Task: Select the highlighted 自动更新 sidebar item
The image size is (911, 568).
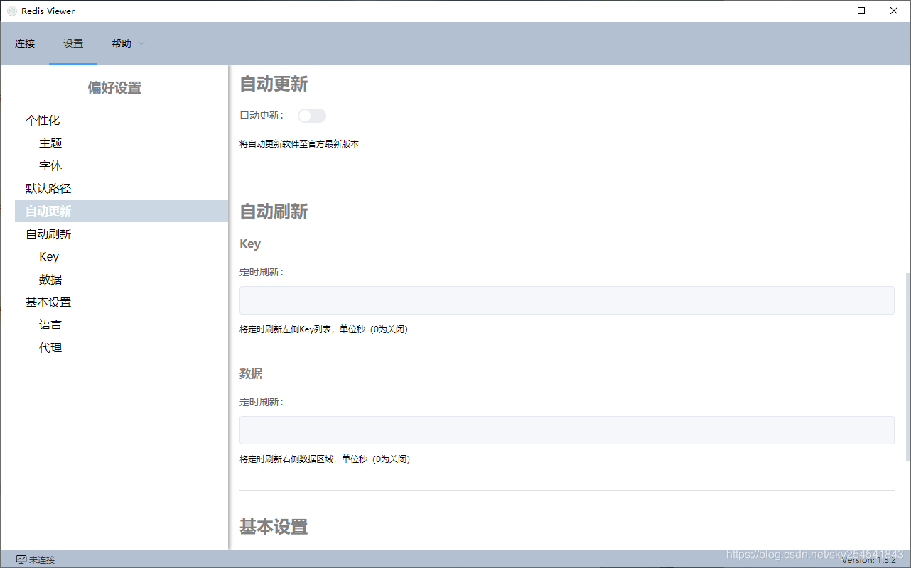Action: point(122,212)
